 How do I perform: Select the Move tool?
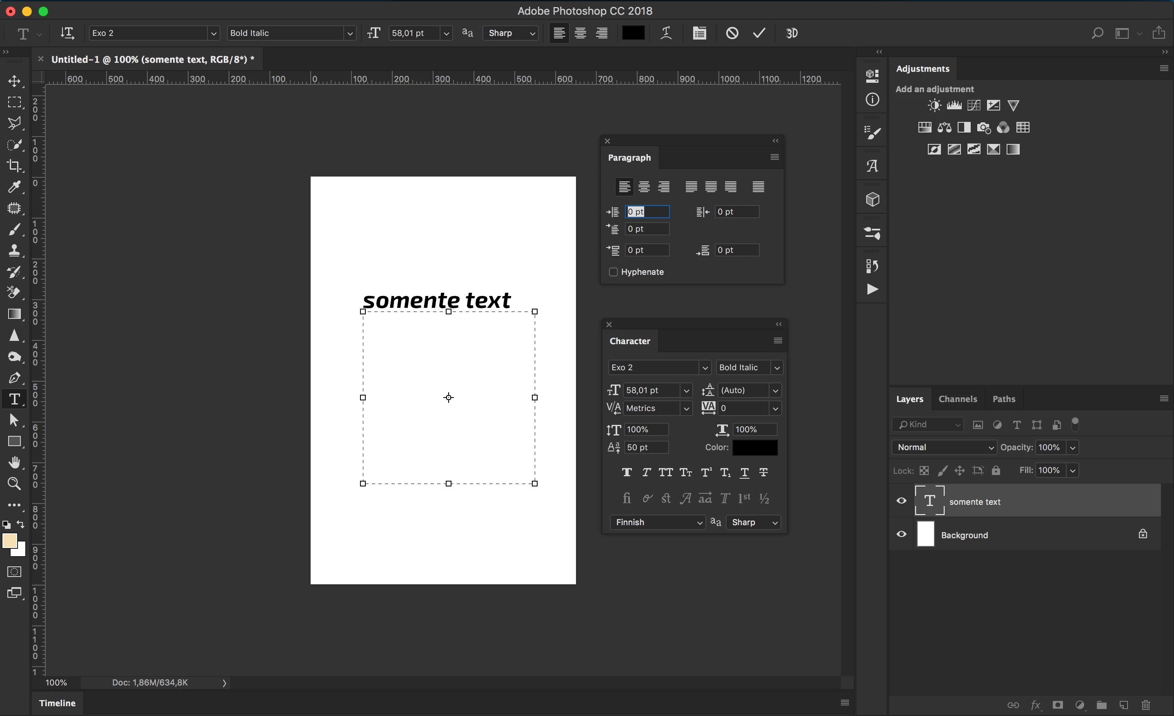(x=14, y=81)
